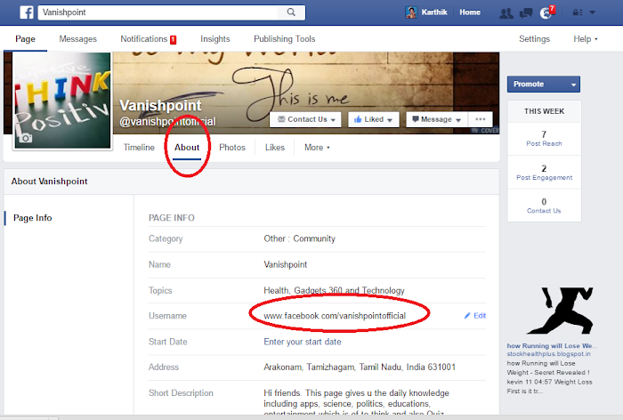623x420 pixels.
Task: Switch to the Insights tab
Action: 215,39
